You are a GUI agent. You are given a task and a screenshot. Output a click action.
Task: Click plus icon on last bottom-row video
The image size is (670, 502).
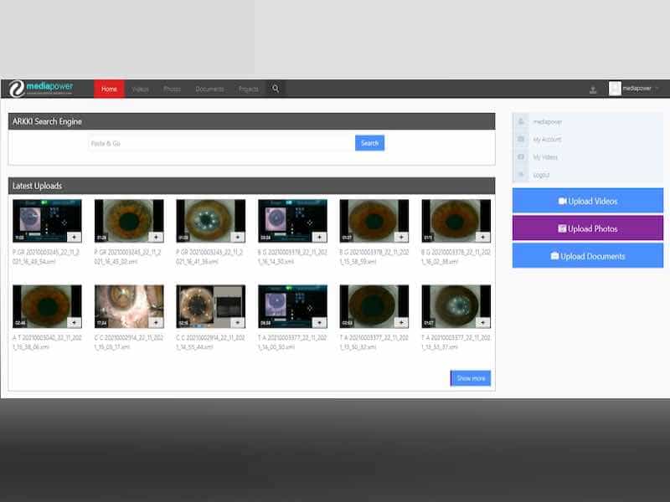click(x=482, y=322)
